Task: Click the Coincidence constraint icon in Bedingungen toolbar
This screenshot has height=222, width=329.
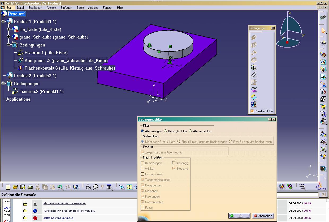Action: click(254, 37)
